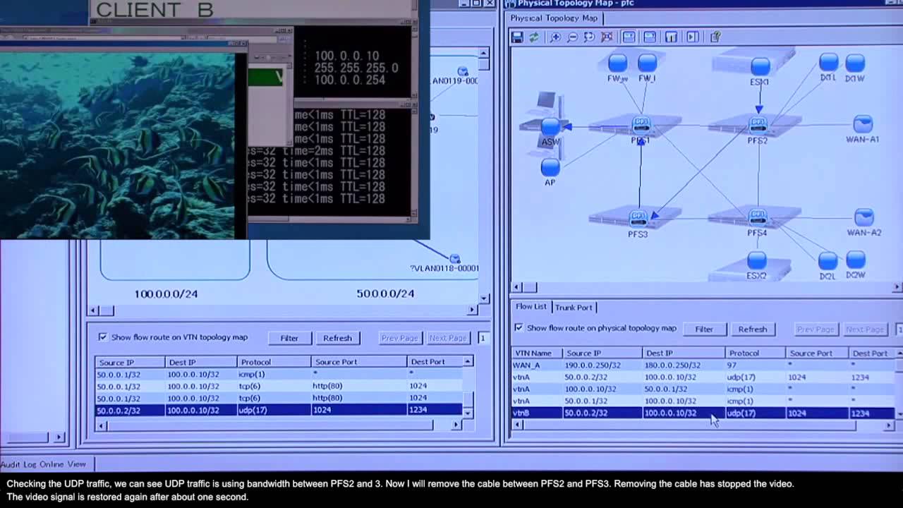903x508 pixels.
Task: Click the help icon in topology toolbar
Action: (715, 37)
